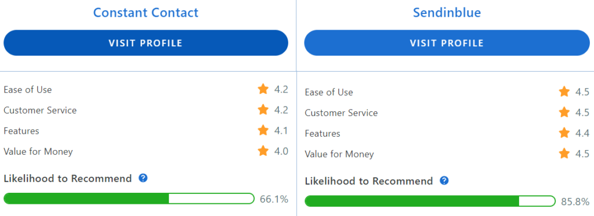Open the Sendinblue Visit Profile button
This screenshot has width=594, height=216.
tap(447, 43)
